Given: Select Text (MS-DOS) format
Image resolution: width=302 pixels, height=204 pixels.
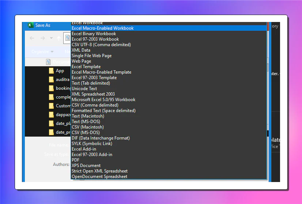Looking at the screenshot, I should 169,122.
